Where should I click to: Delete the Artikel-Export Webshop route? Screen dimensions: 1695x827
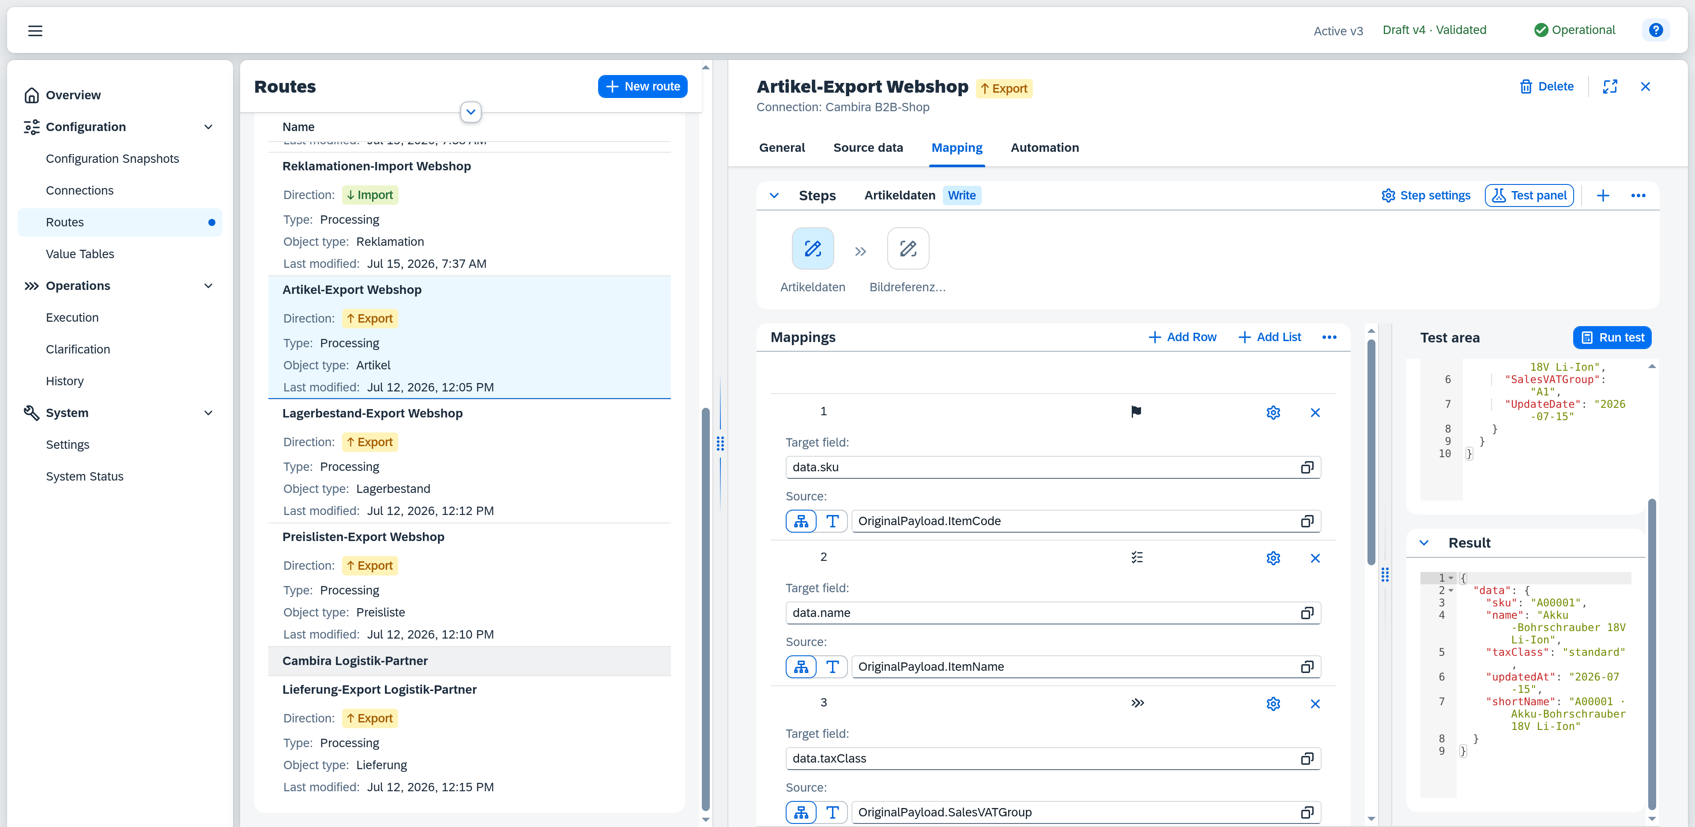1546,86
